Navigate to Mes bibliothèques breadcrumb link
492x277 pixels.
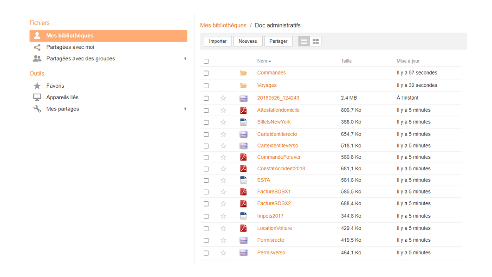click(223, 26)
